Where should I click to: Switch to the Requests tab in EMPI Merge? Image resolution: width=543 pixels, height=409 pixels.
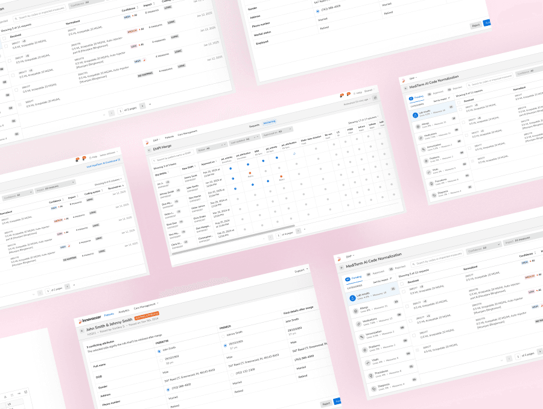point(254,125)
